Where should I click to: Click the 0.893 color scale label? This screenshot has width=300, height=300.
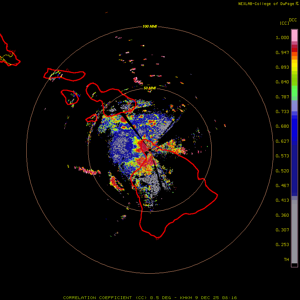pyautogui.click(x=282, y=67)
